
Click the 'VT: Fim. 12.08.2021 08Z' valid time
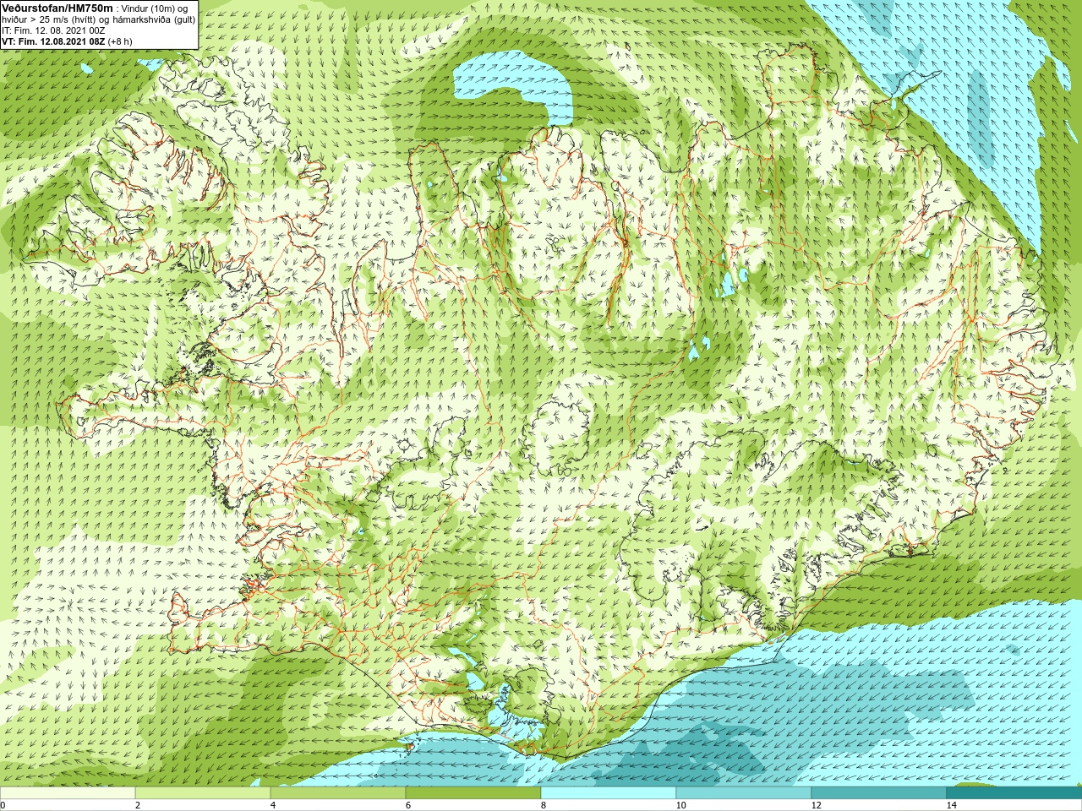(53, 41)
